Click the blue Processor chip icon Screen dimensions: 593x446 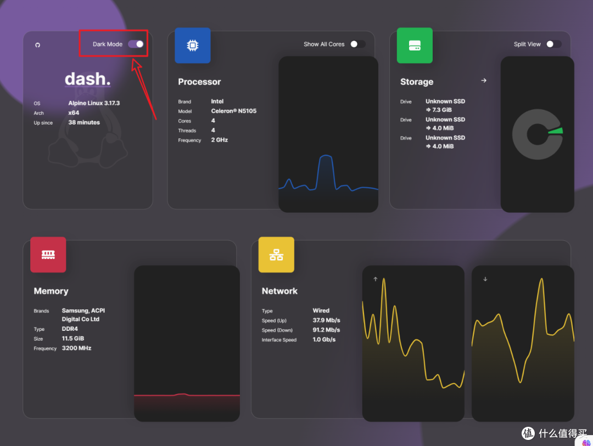coord(193,46)
